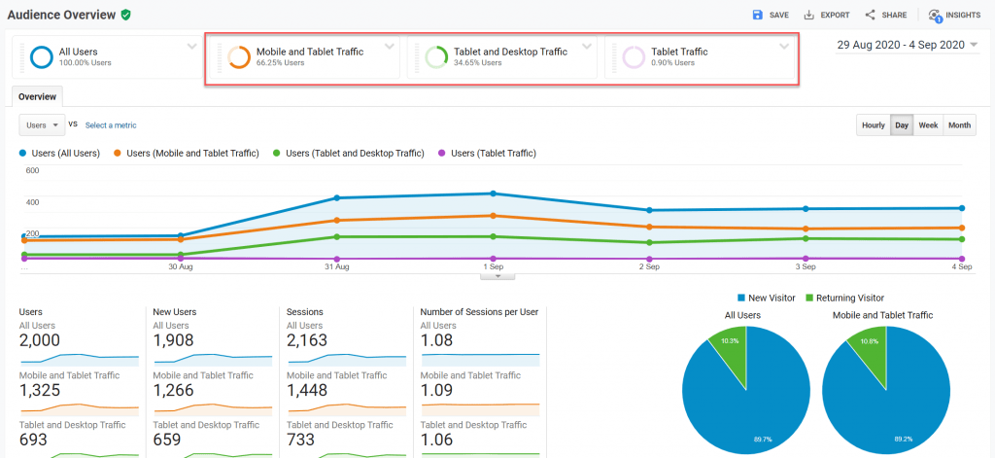995x458 pixels.
Task: Open the Insights icon
Action: [x=935, y=16]
